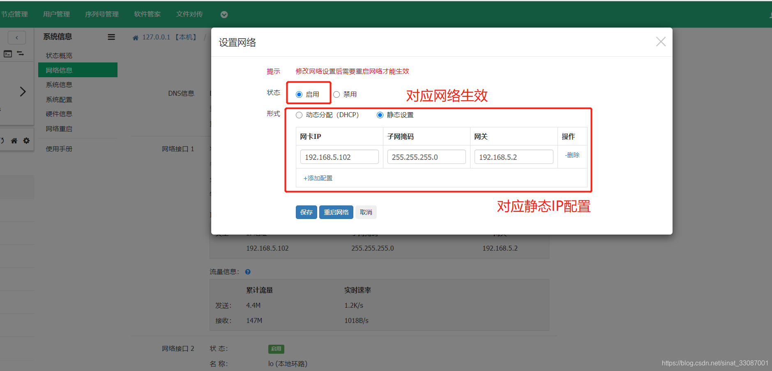Click the 1.2K/s send rate value
Screen dimensions: 772x371
point(354,305)
